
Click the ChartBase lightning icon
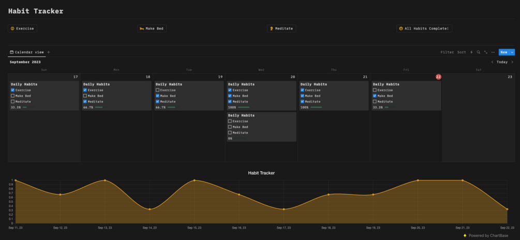coord(465,236)
